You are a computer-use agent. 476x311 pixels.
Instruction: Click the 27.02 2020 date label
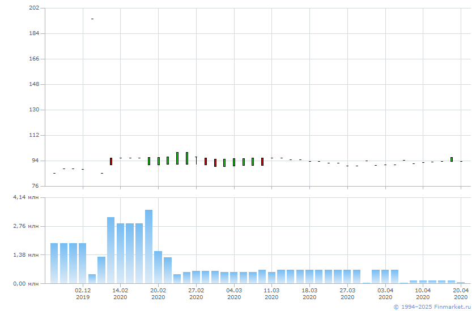[196, 293]
